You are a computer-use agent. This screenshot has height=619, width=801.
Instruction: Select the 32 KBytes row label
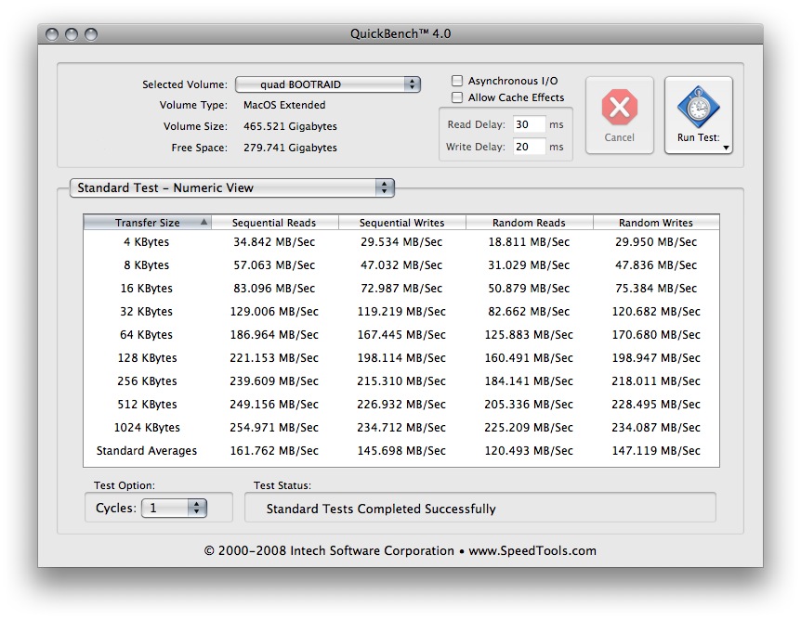147,311
